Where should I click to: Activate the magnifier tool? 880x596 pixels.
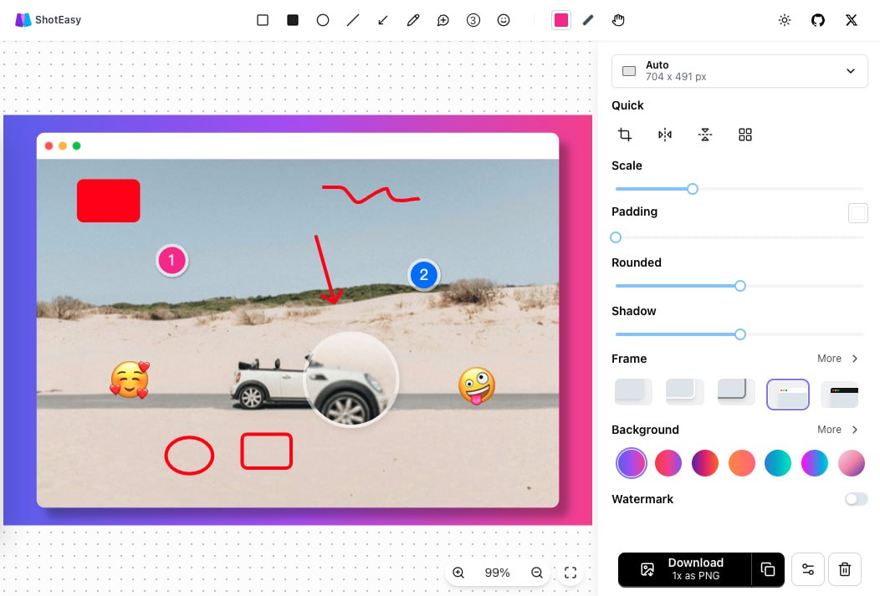tap(443, 20)
